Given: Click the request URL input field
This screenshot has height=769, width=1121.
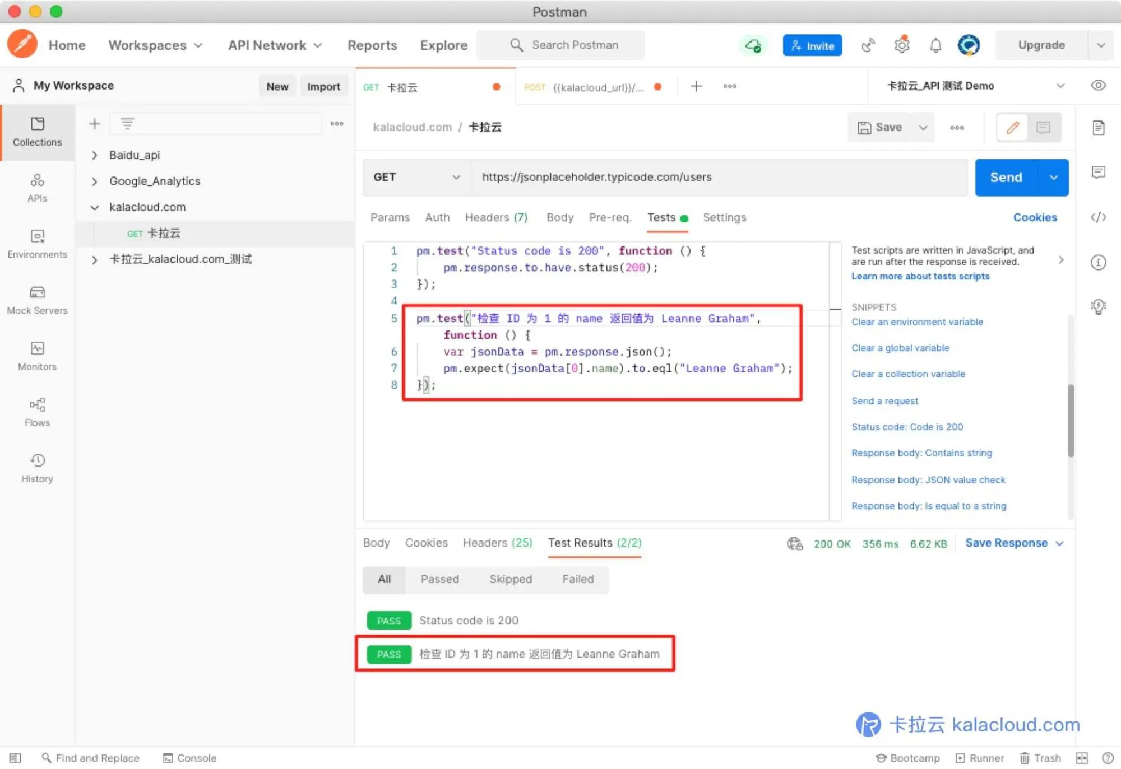Looking at the screenshot, I should click(720, 177).
